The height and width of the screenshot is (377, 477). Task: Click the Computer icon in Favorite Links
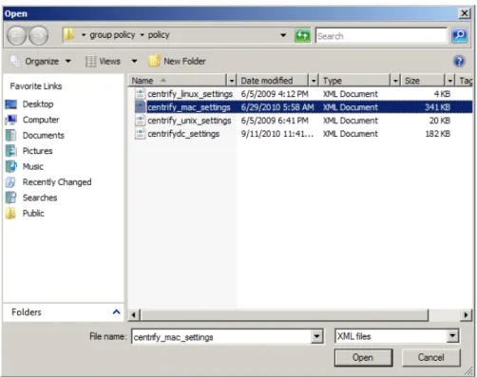click(x=11, y=120)
